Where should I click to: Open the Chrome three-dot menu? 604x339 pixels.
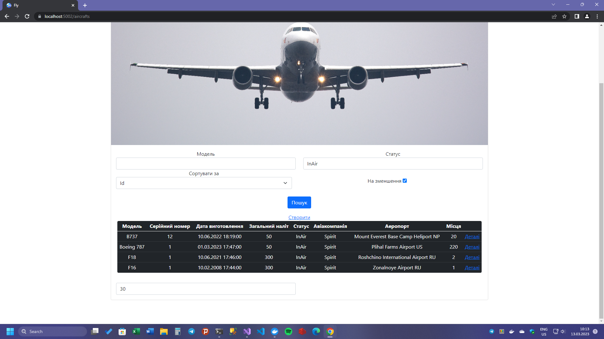click(x=597, y=16)
